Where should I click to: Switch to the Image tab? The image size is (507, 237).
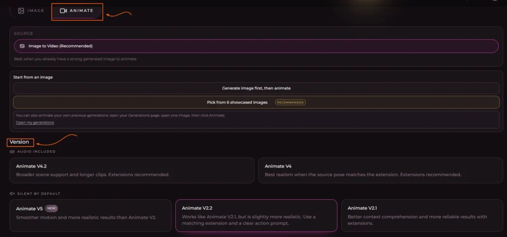click(31, 11)
